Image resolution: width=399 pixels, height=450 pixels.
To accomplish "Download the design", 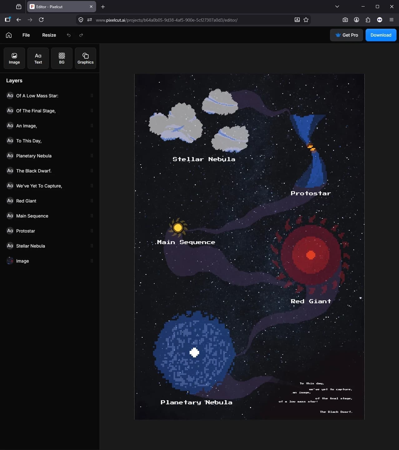I will [381, 35].
